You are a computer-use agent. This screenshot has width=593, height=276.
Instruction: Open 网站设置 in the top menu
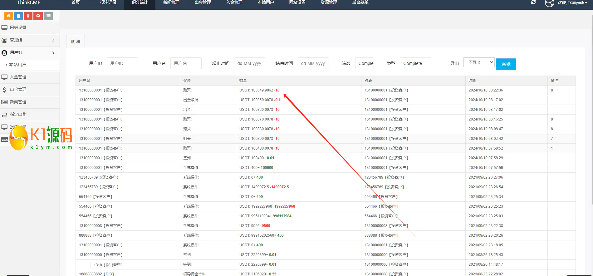pos(297,2)
